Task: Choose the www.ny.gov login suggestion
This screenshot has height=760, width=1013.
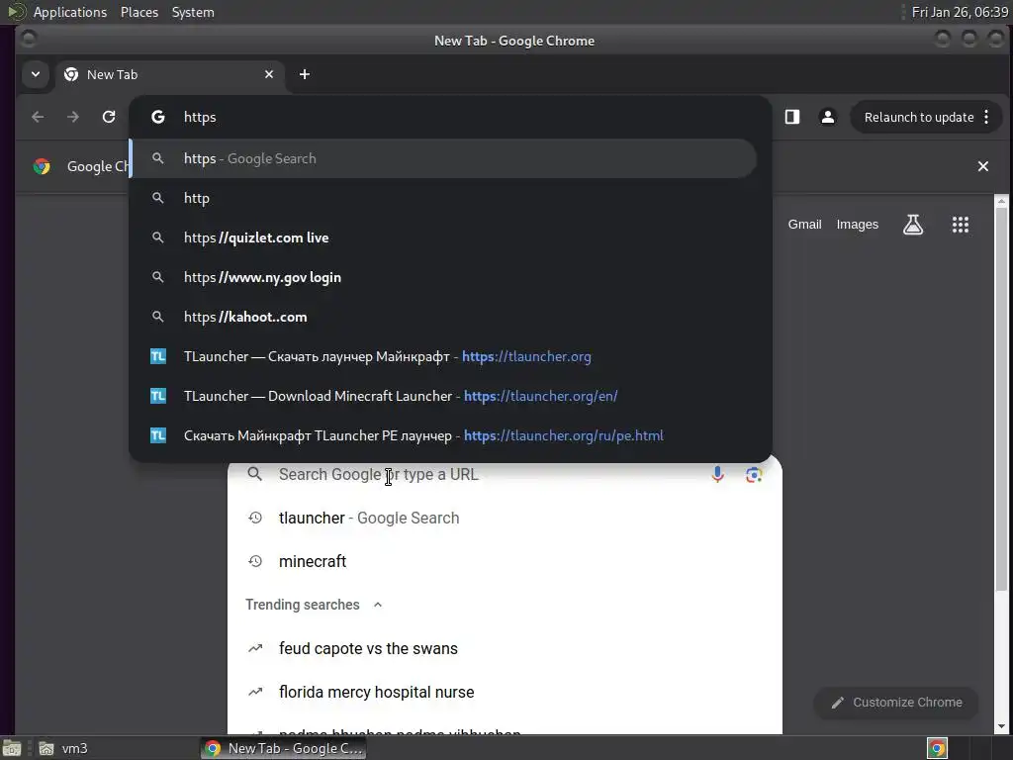Action: tap(443, 277)
